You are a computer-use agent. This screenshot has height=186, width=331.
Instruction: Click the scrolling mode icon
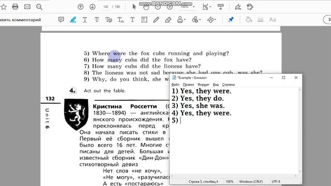pos(221,7)
